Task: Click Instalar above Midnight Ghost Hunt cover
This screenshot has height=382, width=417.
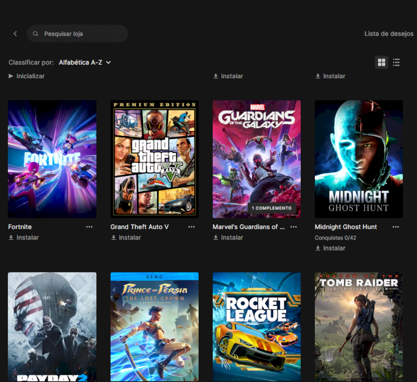Action: click(x=330, y=76)
